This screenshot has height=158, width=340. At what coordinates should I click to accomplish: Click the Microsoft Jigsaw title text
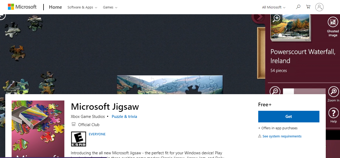[105, 107]
